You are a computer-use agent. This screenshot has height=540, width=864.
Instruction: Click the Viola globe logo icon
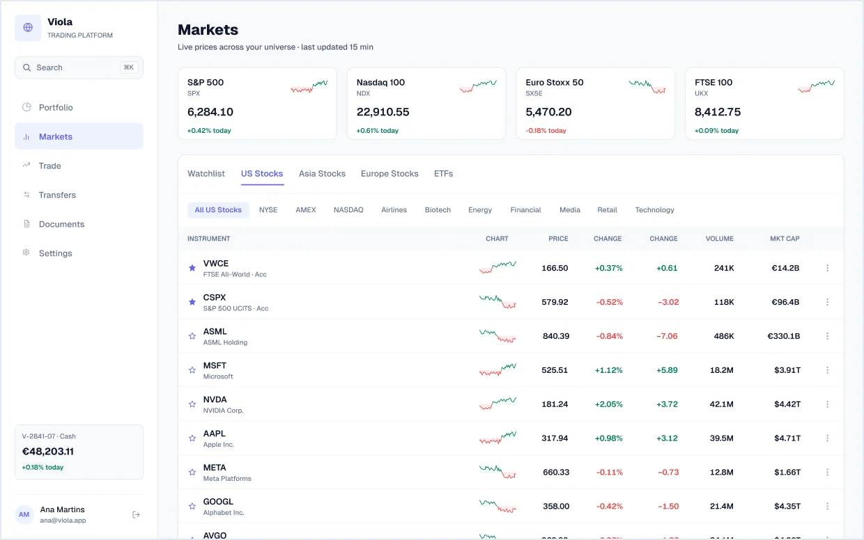(28, 28)
